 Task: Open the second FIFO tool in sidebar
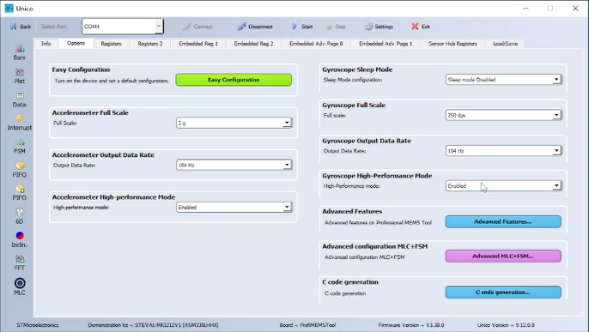pos(20,193)
